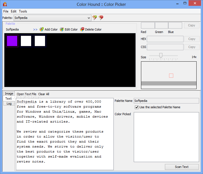The width and height of the screenshot is (203, 174).
Task: Click the magnifier preview pane
Action: 169,75
